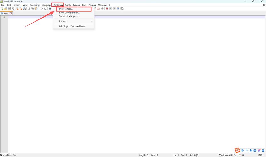Select Preferences... from Settings menu
Screen dimensions: 266x157
coord(66,9)
